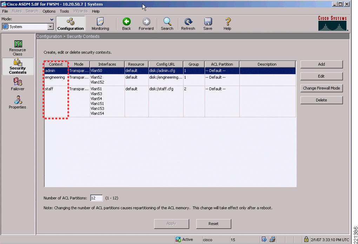The height and width of the screenshot is (244, 358).
Task: Refresh the configuration from device
Action: pyautogui.click(x=188, y=24)
